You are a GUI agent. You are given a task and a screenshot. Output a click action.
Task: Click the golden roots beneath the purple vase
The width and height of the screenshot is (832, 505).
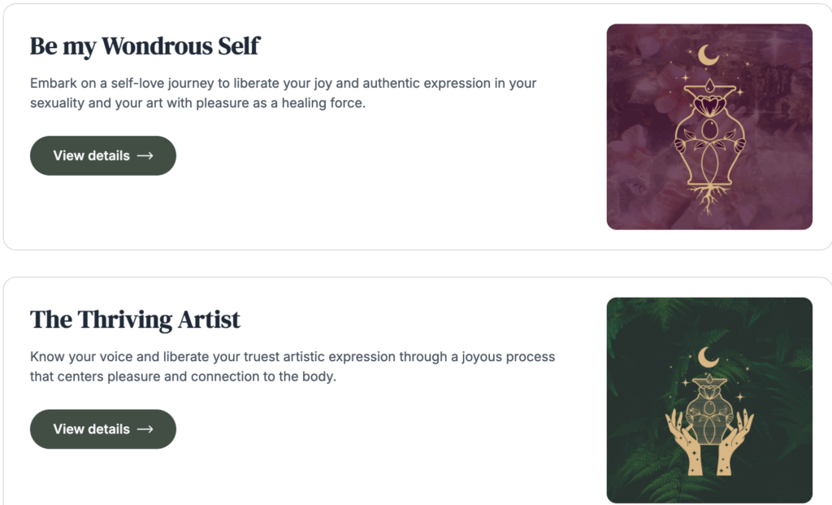pos(709,201)
